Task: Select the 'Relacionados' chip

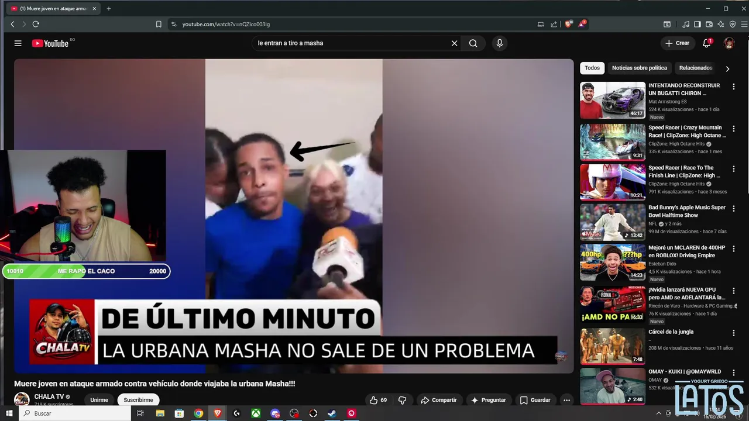Action: click(x=696, y=68)
